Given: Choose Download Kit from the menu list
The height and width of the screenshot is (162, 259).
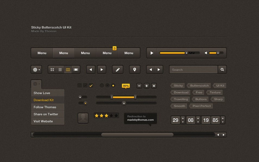Looking at the screenshot, I should pyautogui.click(x=44, y=100).
